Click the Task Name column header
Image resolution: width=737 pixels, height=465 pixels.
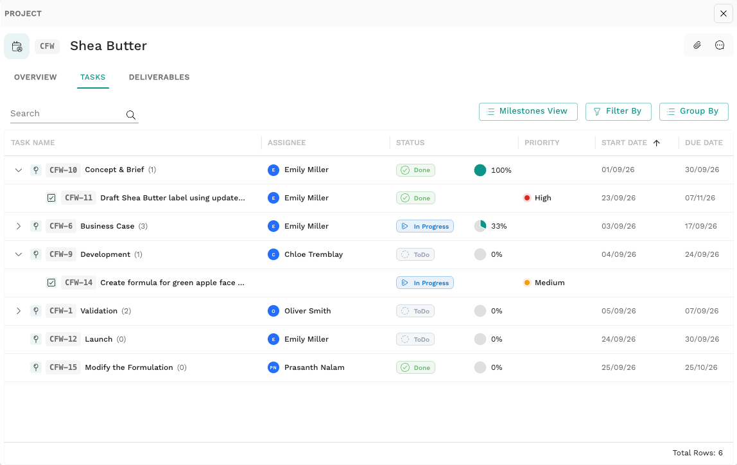coord(33,143)
